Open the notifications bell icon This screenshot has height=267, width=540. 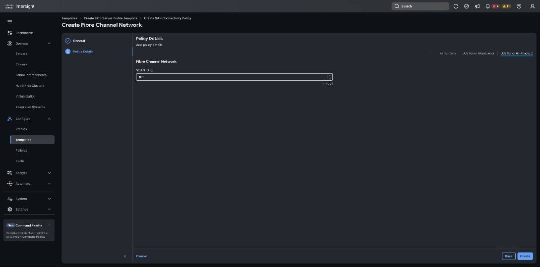487,6
